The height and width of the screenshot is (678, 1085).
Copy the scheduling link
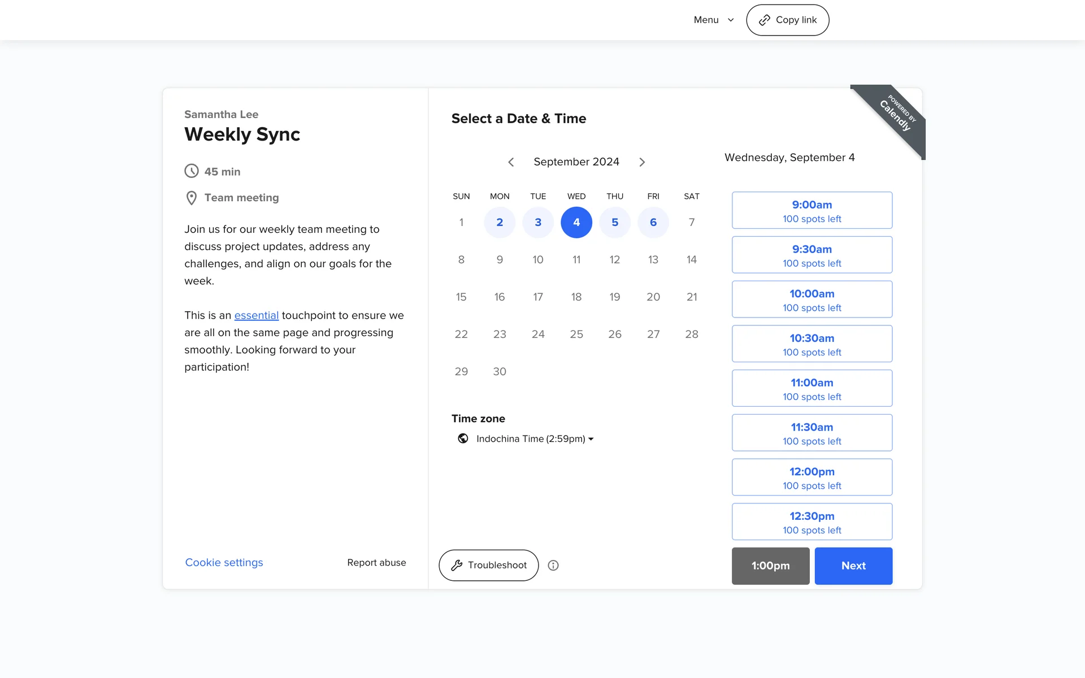[787, 20]
